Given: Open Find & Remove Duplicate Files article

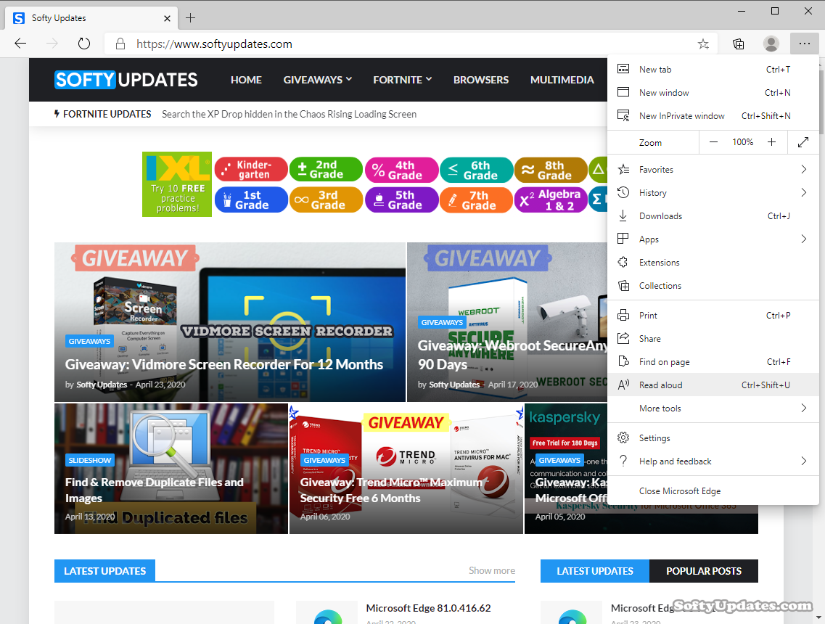Looking at the screenshot, I should [154, 490].
